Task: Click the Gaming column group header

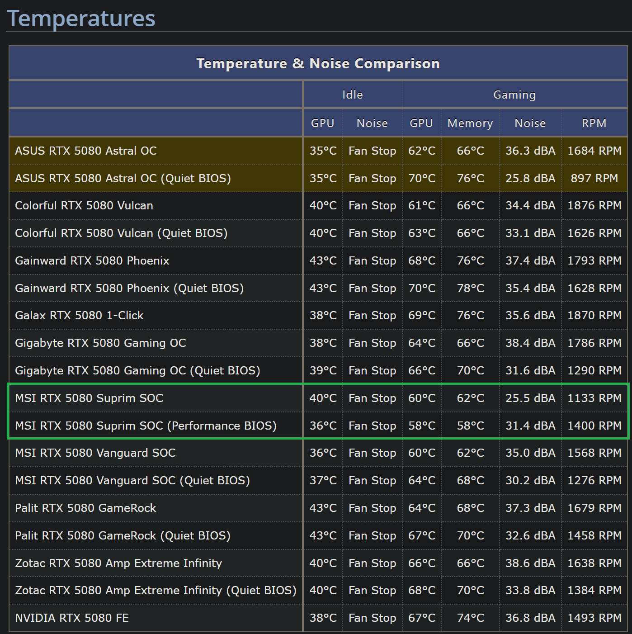Action: [514, 95]
